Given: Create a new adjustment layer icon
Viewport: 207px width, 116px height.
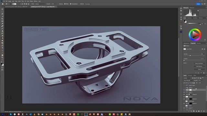Looking at the screenshot, I should point(196,111).
